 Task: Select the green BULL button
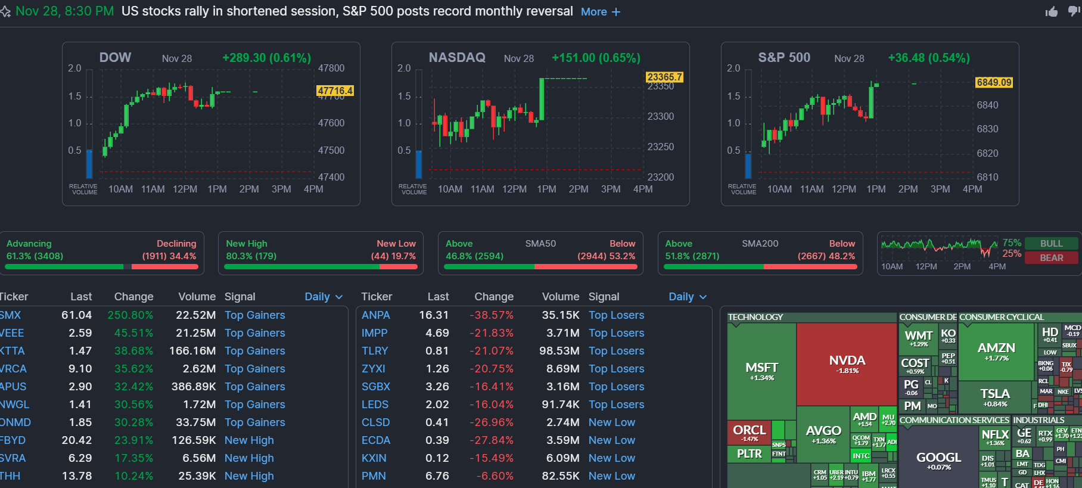(1051, 244)
